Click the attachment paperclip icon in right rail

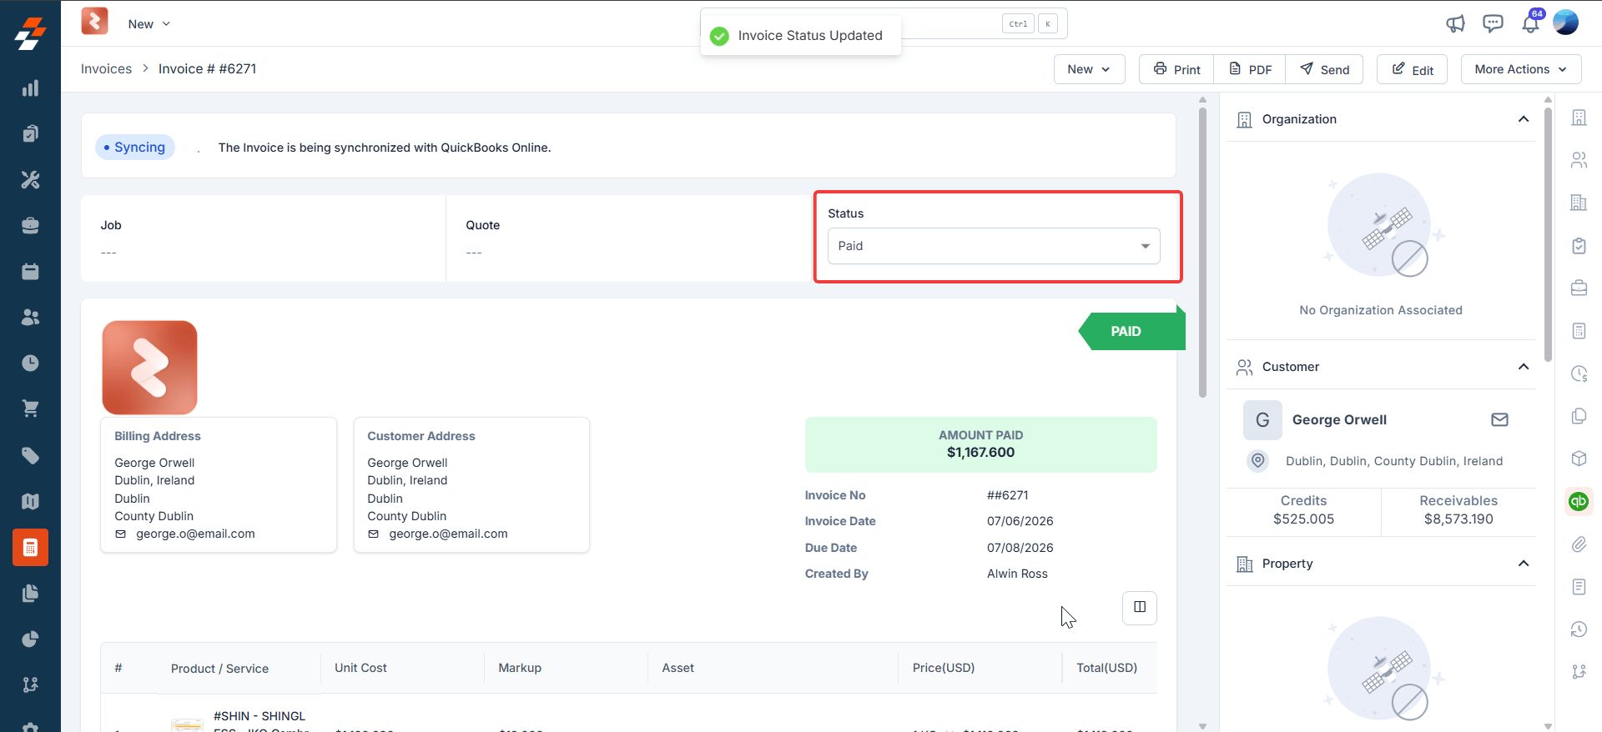click(1579, 544)
